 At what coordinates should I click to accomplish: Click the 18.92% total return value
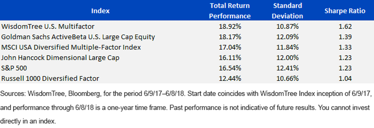click(230, 27)
